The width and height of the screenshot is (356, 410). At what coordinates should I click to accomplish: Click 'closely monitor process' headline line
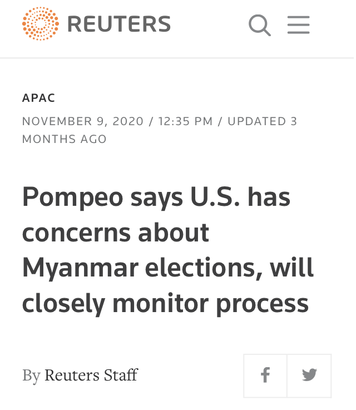[165, 304]
